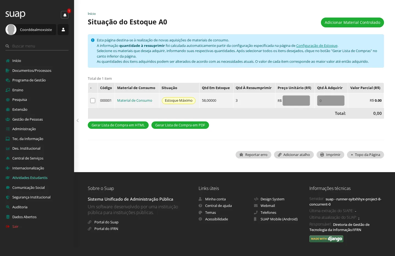Click the Auditoria magnifier icon
Image resolution: width=395 pixels, height=256 pixels.
[8, 207]
